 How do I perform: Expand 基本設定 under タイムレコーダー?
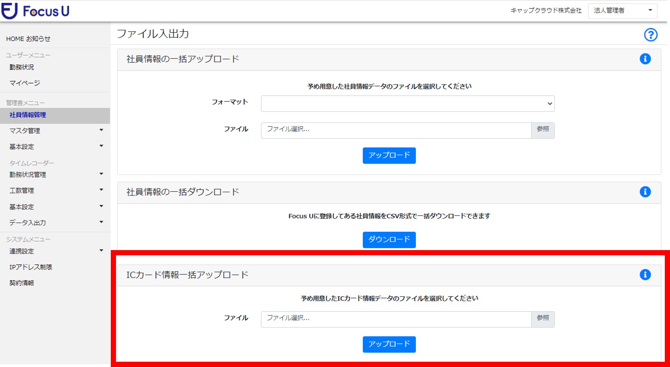101,206
